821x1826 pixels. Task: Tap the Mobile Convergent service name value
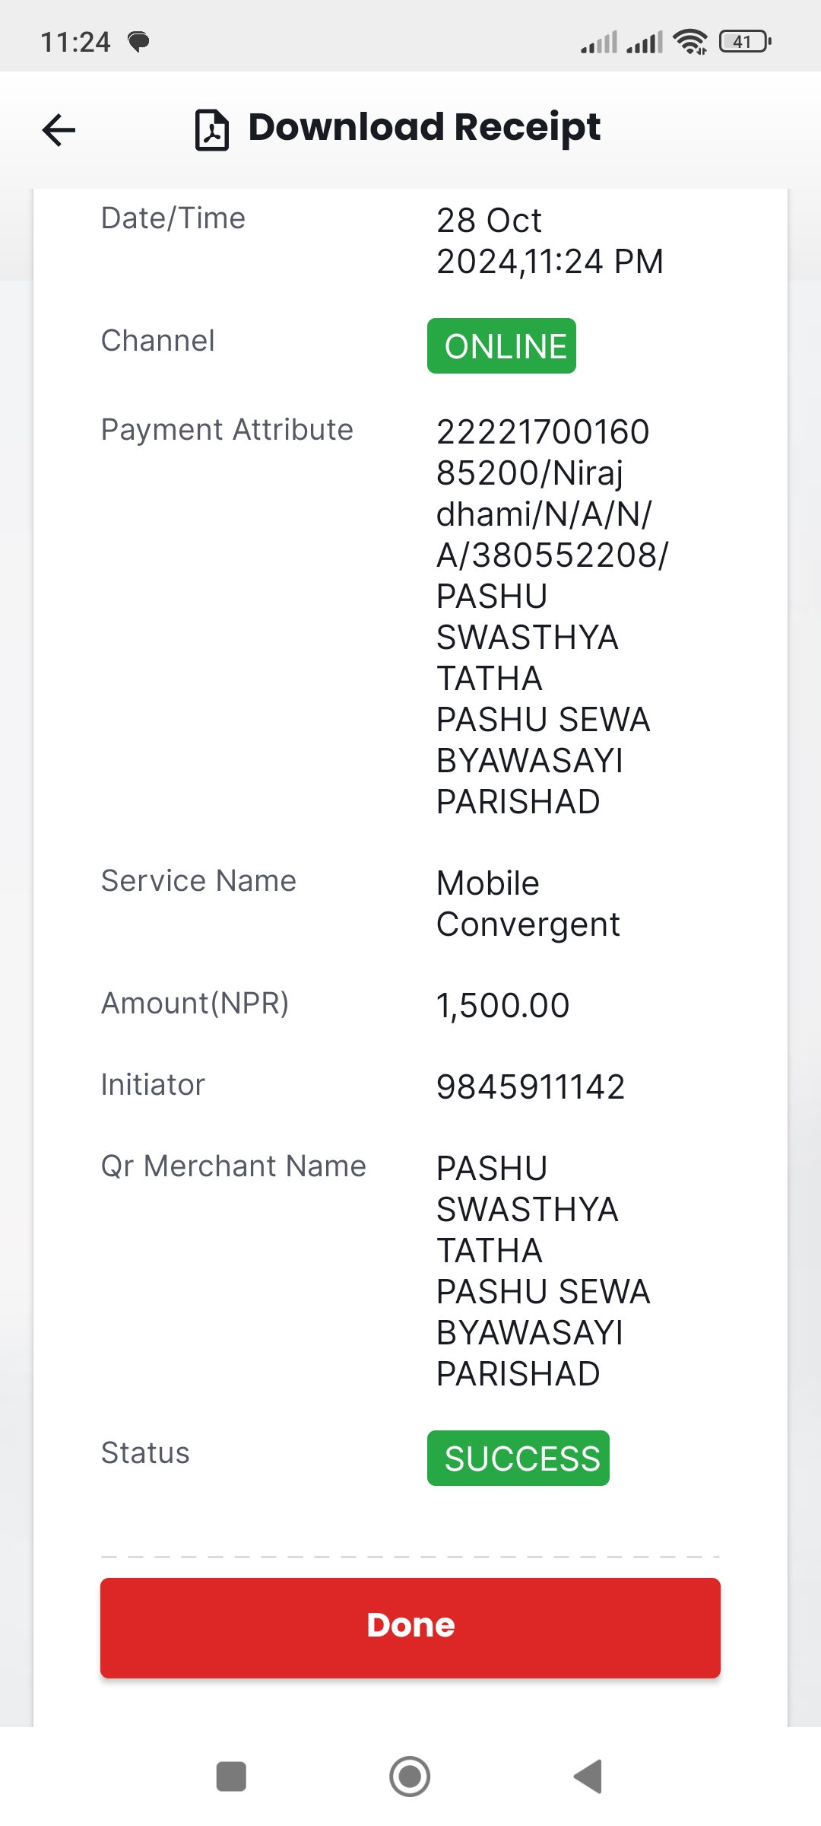[528, 904]
